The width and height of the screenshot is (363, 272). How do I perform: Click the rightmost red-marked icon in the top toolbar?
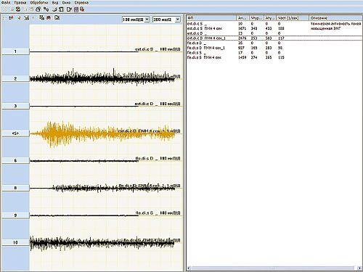(82, 9)
